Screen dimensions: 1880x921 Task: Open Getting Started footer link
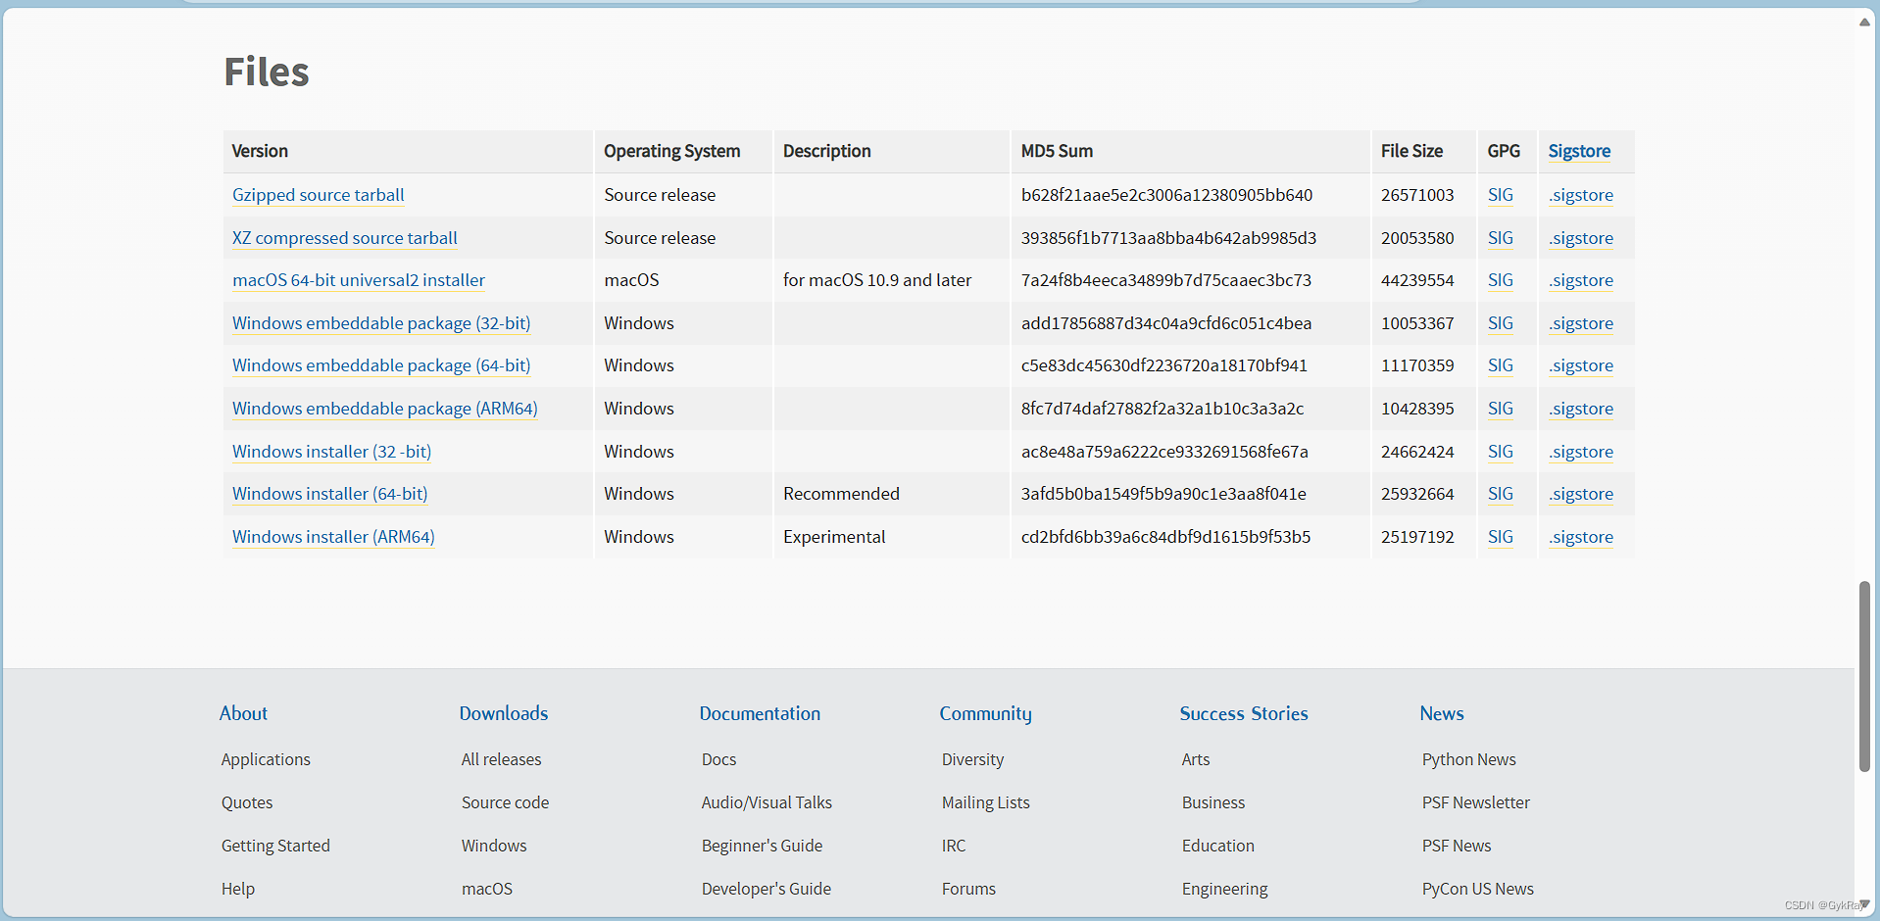[x=275, y=846]
